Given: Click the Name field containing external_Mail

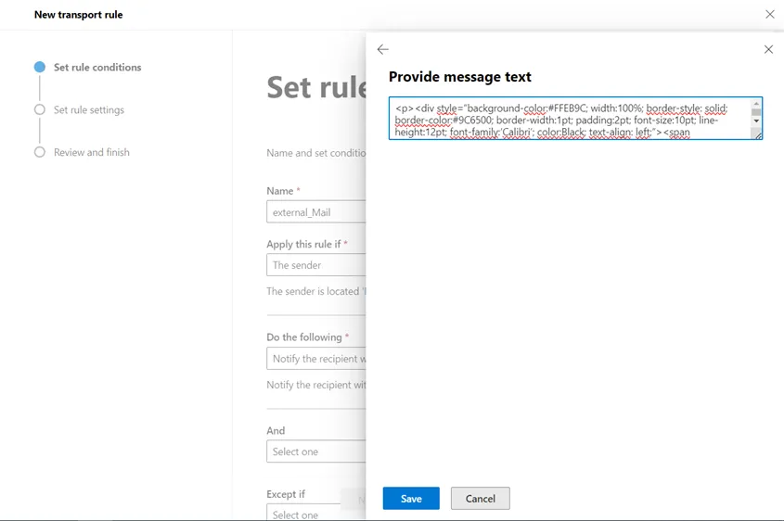Looking at the screenshot, I should 315,212.
